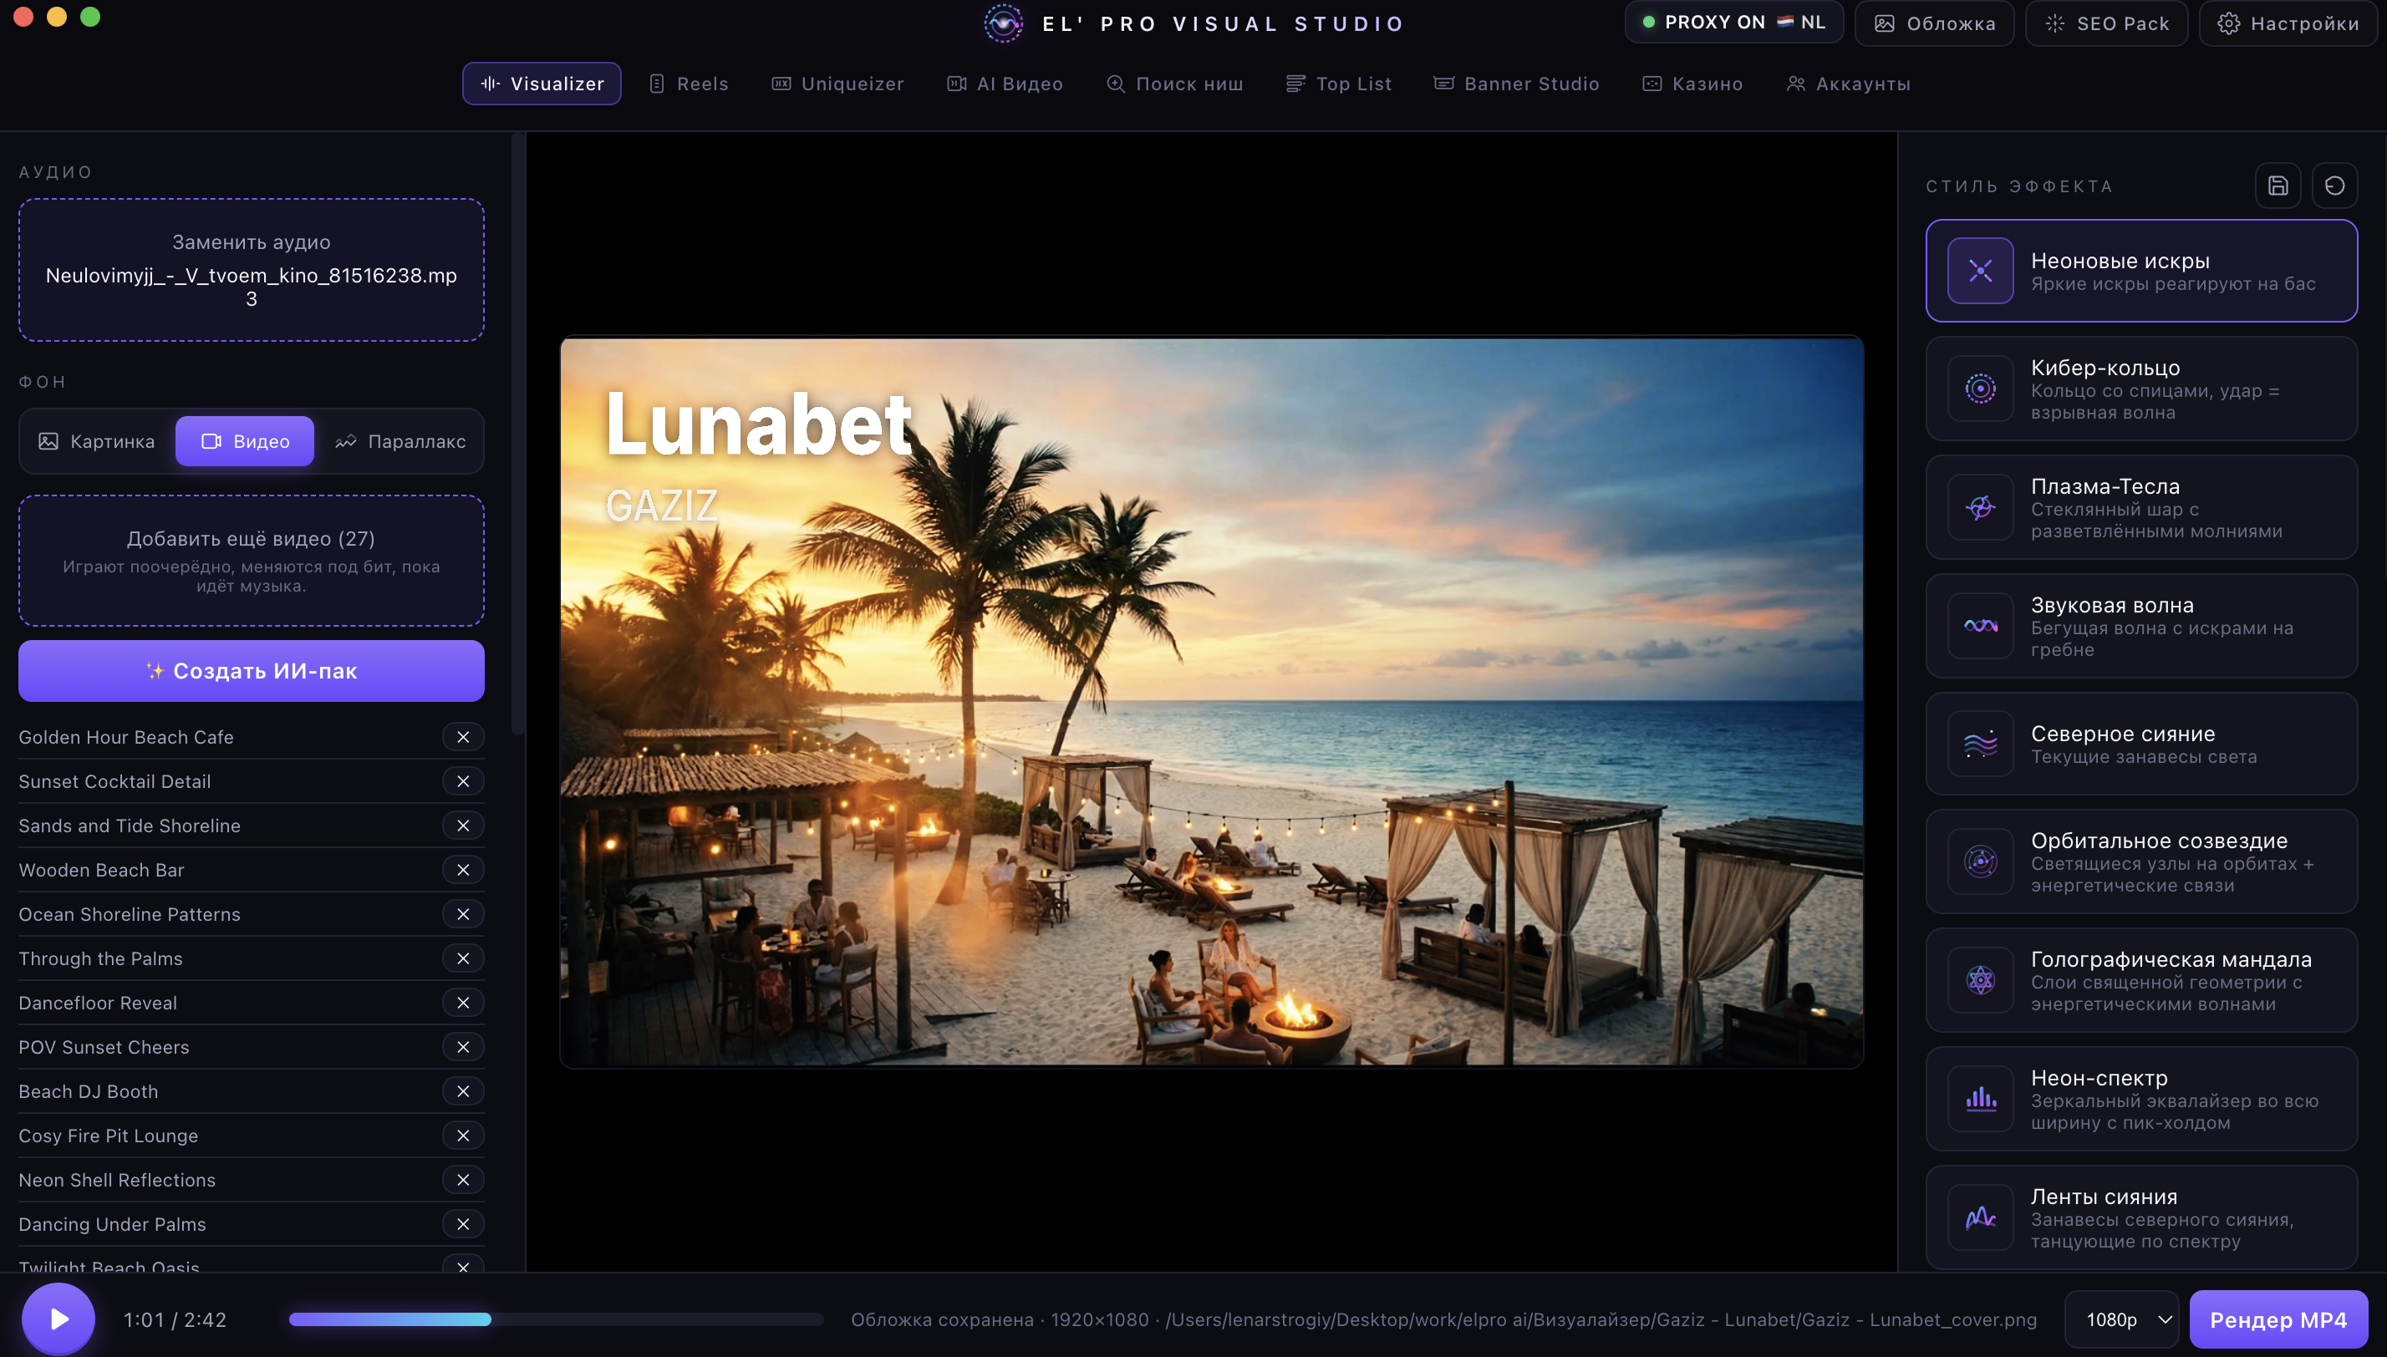Reset the effect style icon
The height and width of the screenshot is (1357, 2387).
coord(2334,186)
